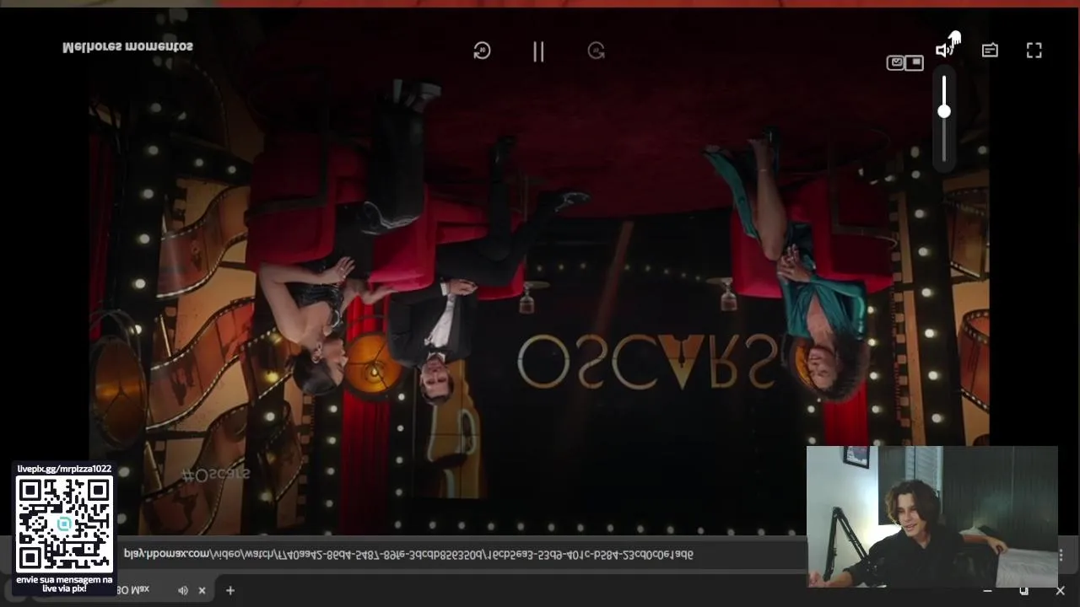This screenshot has width=1080, height=607.
Task: Open the browser three-dot menu
Action: [x=1061, y=555]
